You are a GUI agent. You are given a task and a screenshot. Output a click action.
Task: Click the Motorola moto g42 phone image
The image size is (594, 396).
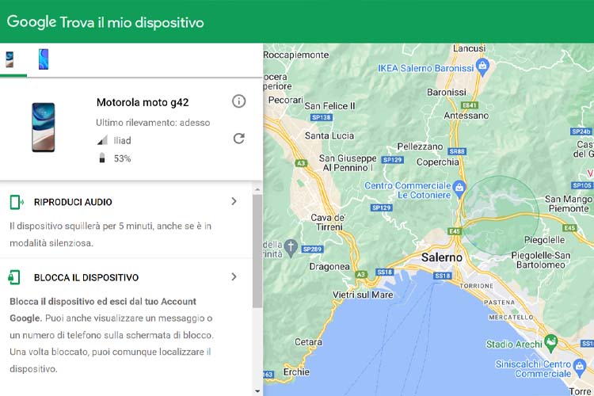pyautogui.click(x=44, y=128)
